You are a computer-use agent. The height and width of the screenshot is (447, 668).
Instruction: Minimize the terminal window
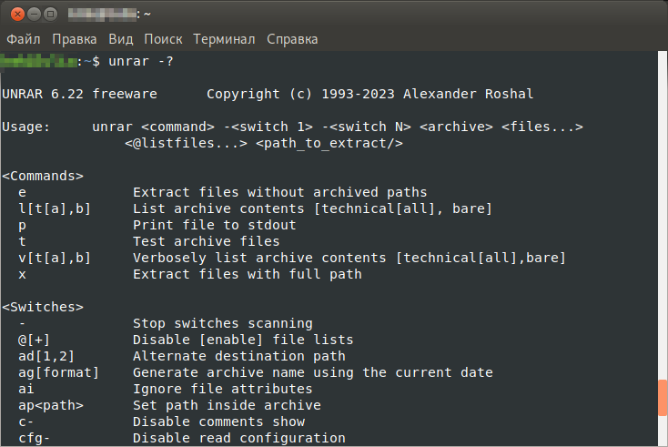[x=34, y=15]
